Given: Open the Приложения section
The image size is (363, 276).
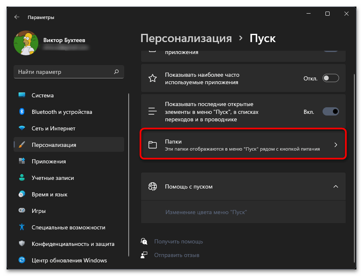Looking at the screenshot, I should 69,161.
